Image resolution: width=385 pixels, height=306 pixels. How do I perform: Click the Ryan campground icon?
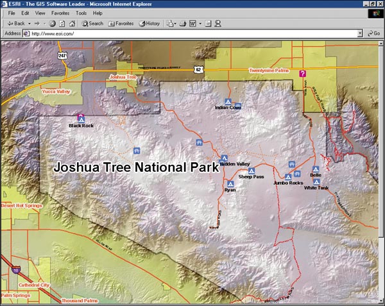pyautogui.click(x=230, y=183)
